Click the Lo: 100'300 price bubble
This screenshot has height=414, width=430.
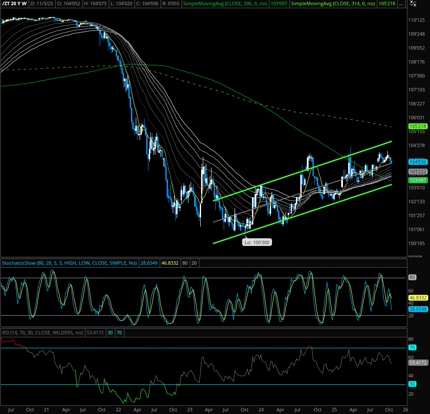point(257,242)
